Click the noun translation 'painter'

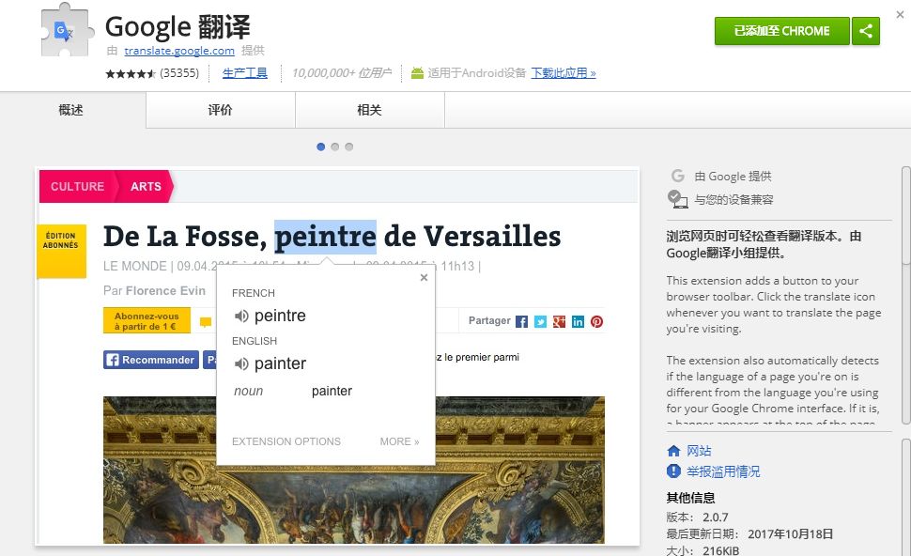[332, 391]
